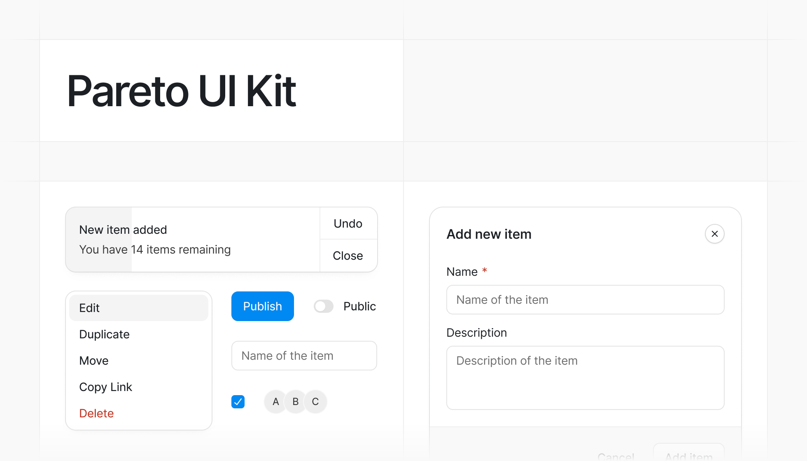The width and height of the screenshot is (807, 461).
Task: Click the Pareto UI Kit heading
Action: (181, 91)
